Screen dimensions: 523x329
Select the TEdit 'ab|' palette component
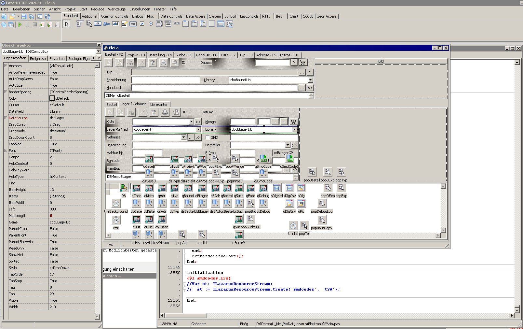115,24
